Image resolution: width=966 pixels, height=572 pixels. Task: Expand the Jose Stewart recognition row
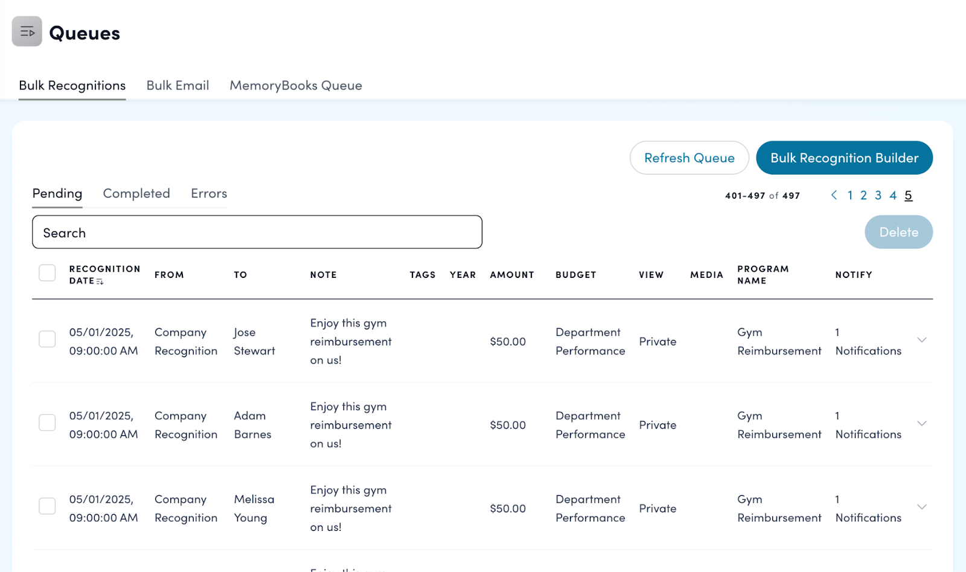coord(921,340)
